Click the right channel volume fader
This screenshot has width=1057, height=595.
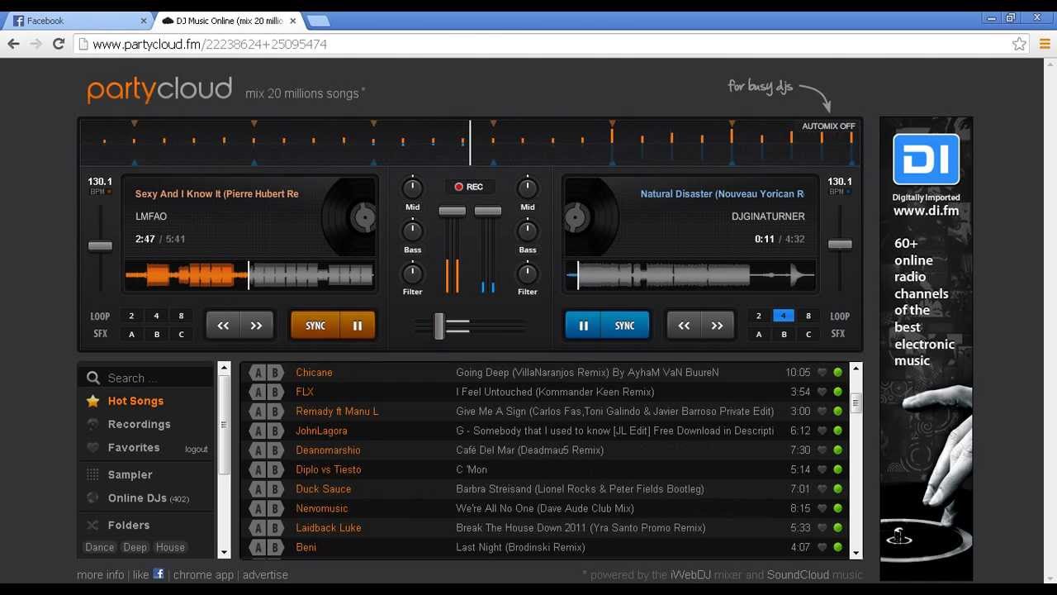click(488, 212)
